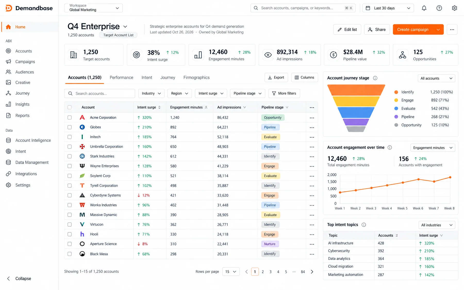Open the Workspace Global Marketing dropdown
The width and height of the screenshot is (464, 290).
coord(93,8)
